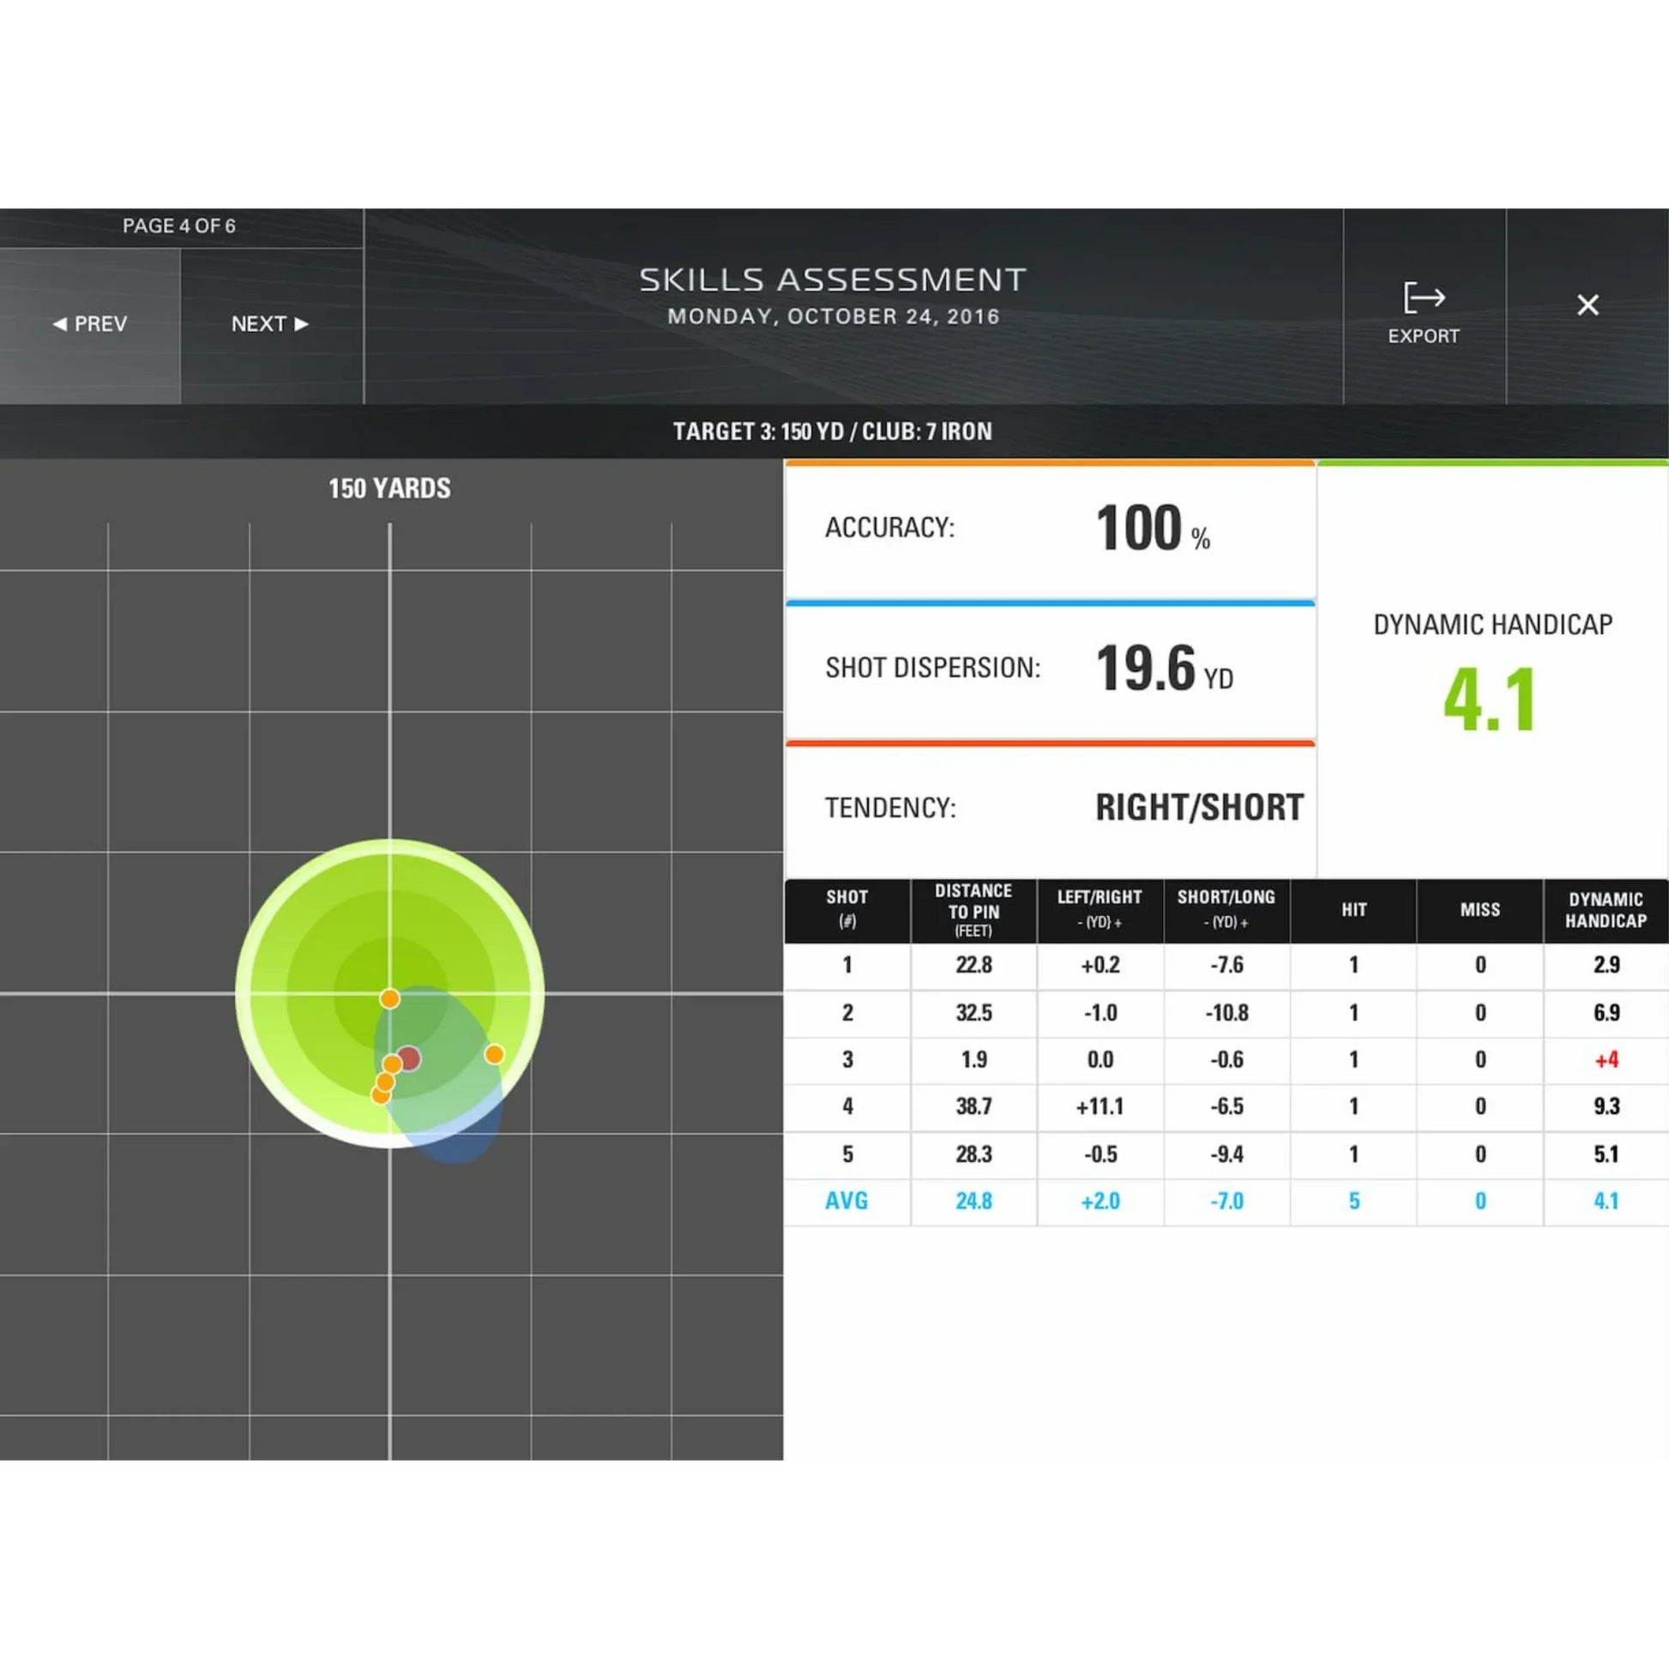Click the red average shot marker

pos(409,1058)
